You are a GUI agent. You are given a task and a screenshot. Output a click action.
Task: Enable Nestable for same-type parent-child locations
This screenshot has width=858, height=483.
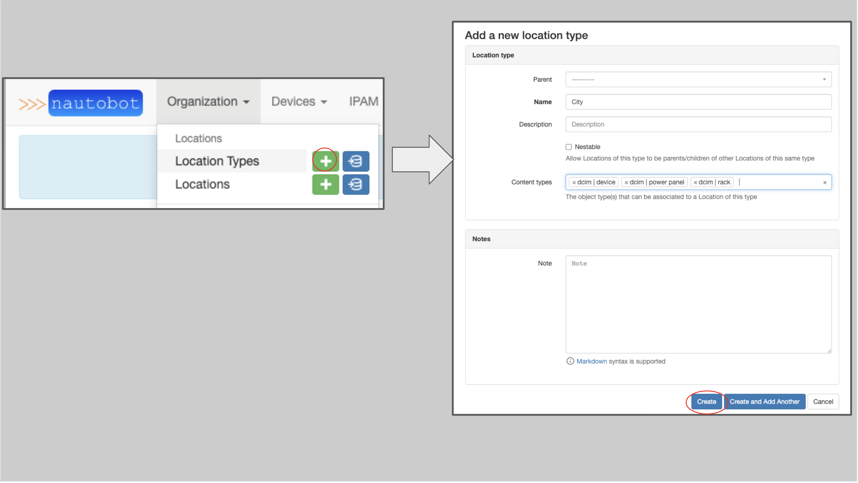[x=569, y=146]
